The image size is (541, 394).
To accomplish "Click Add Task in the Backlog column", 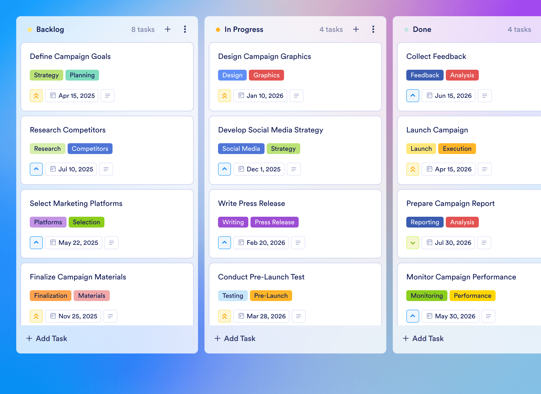I will click(x=47, y=338).
